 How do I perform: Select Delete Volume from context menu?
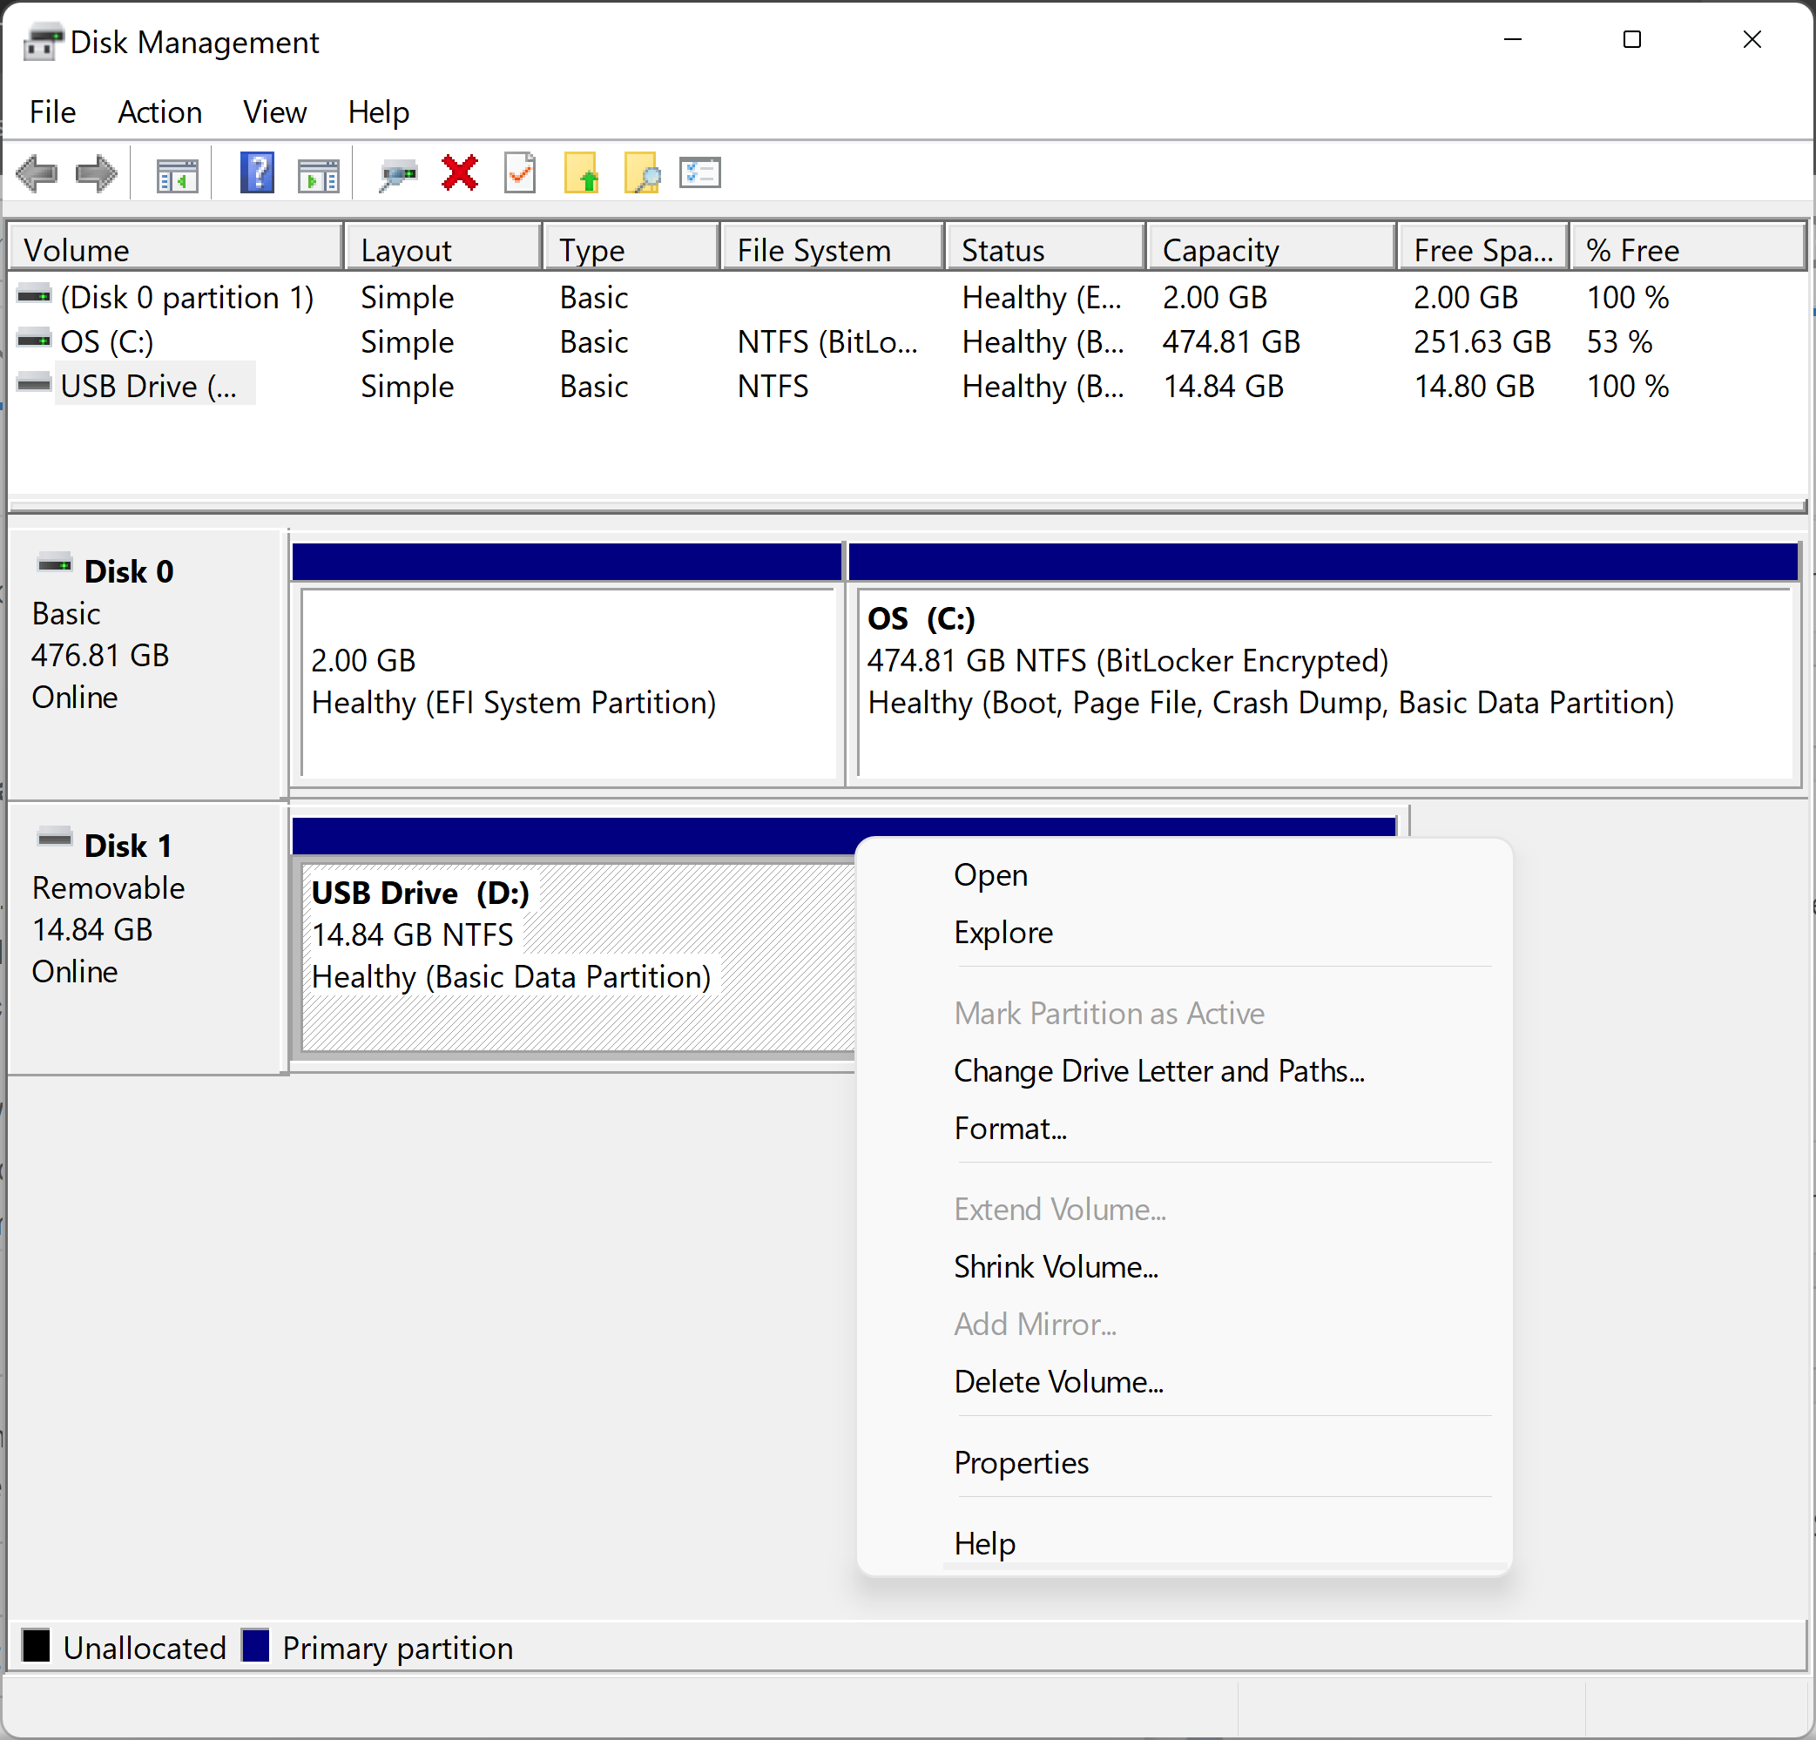tap(1060, 1381)
